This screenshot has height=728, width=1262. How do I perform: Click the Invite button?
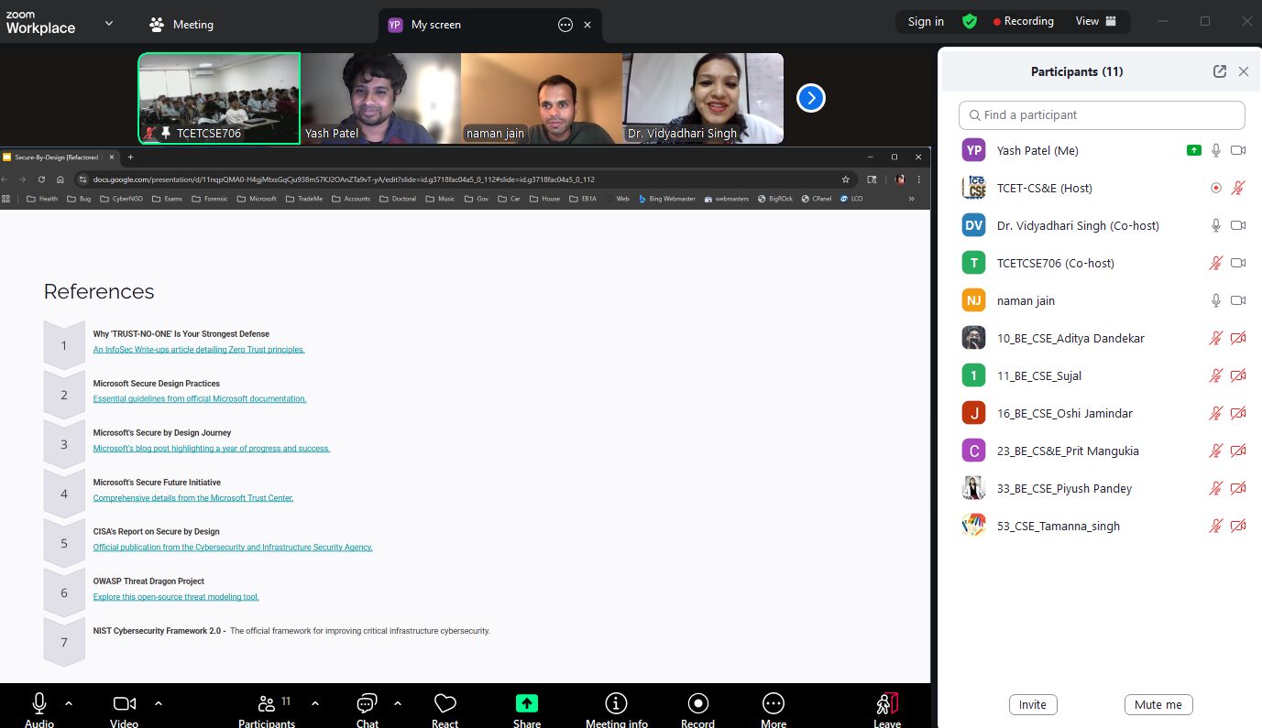1033,704
